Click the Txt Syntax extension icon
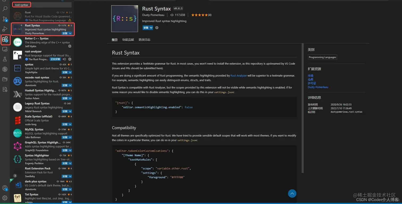Viewport: 402px width, 204px height. click(x=18, y=198)
